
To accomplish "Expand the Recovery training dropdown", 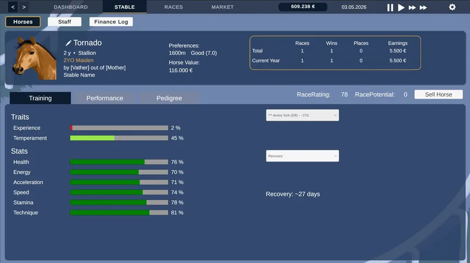I will click(302, 156).
